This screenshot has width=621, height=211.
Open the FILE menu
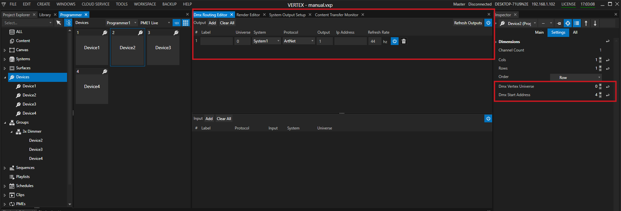[13, 4]
